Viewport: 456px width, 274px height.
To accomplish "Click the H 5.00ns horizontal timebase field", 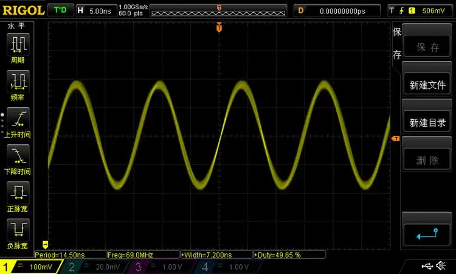I will coord(96,11).
